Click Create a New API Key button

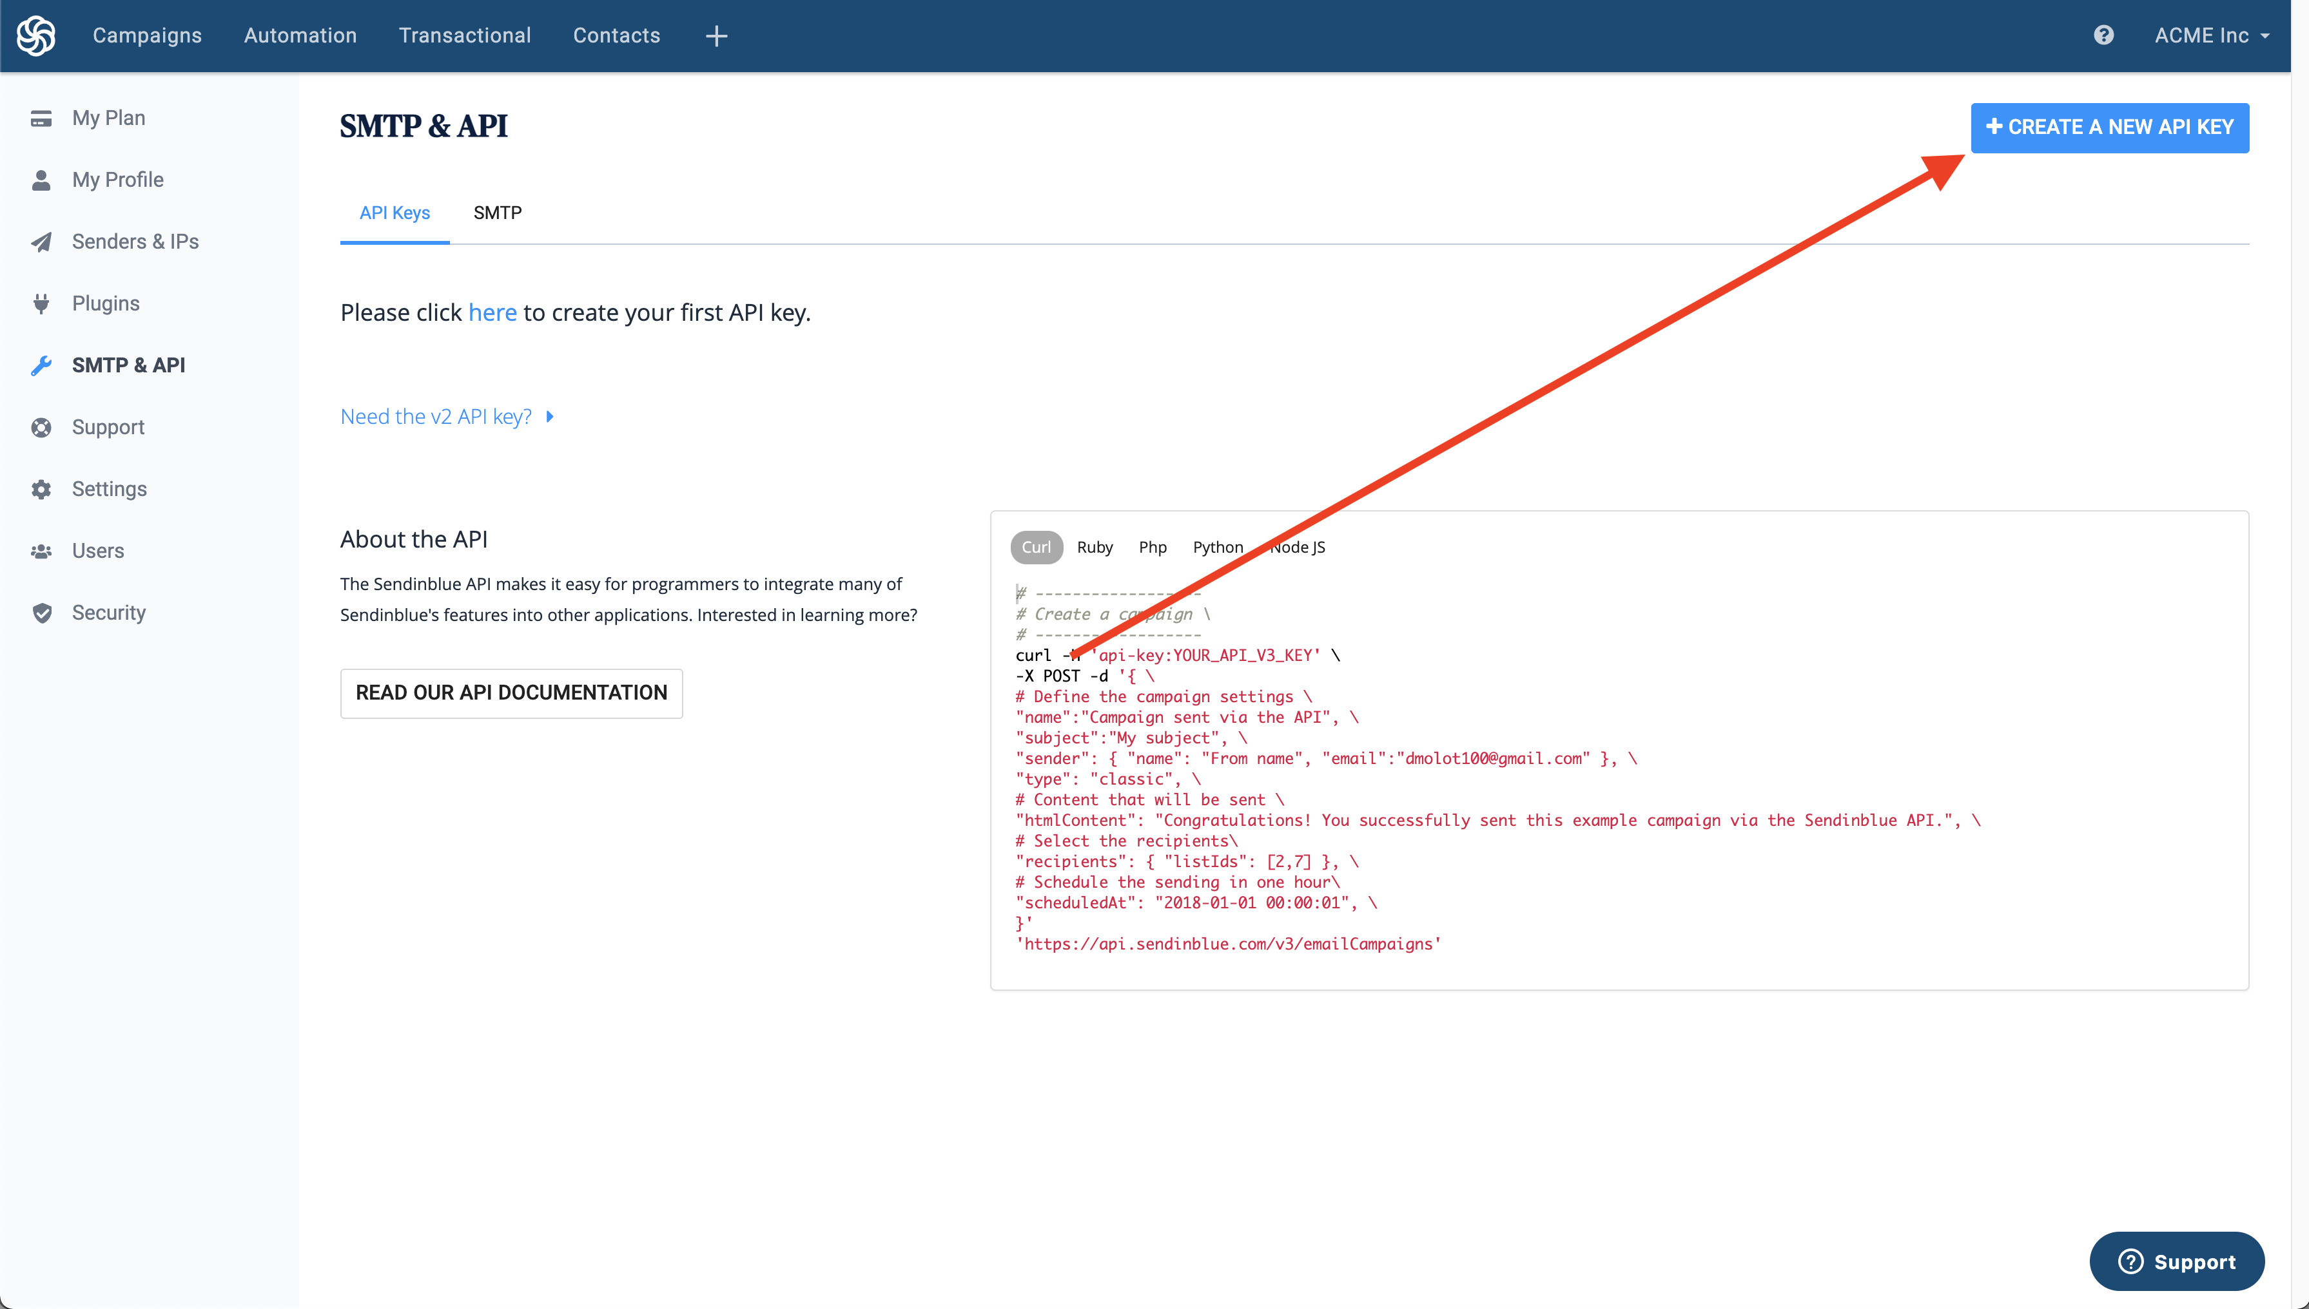pyautogui.click(x=2109, y=128)
